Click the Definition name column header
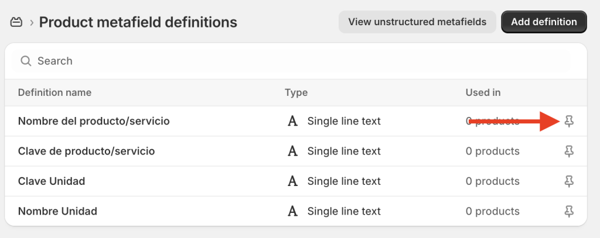Screen dimensions: 600x238 tap(54, 92)
